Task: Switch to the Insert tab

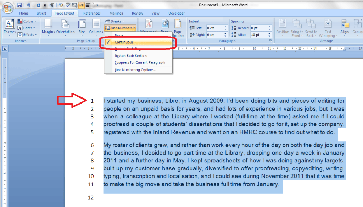Action: coord(41,13)
